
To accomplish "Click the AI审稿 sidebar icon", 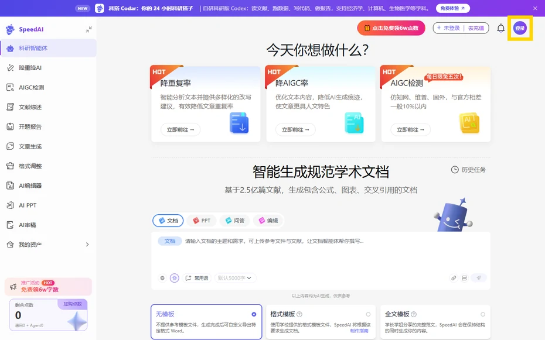I will click(10, 225).
